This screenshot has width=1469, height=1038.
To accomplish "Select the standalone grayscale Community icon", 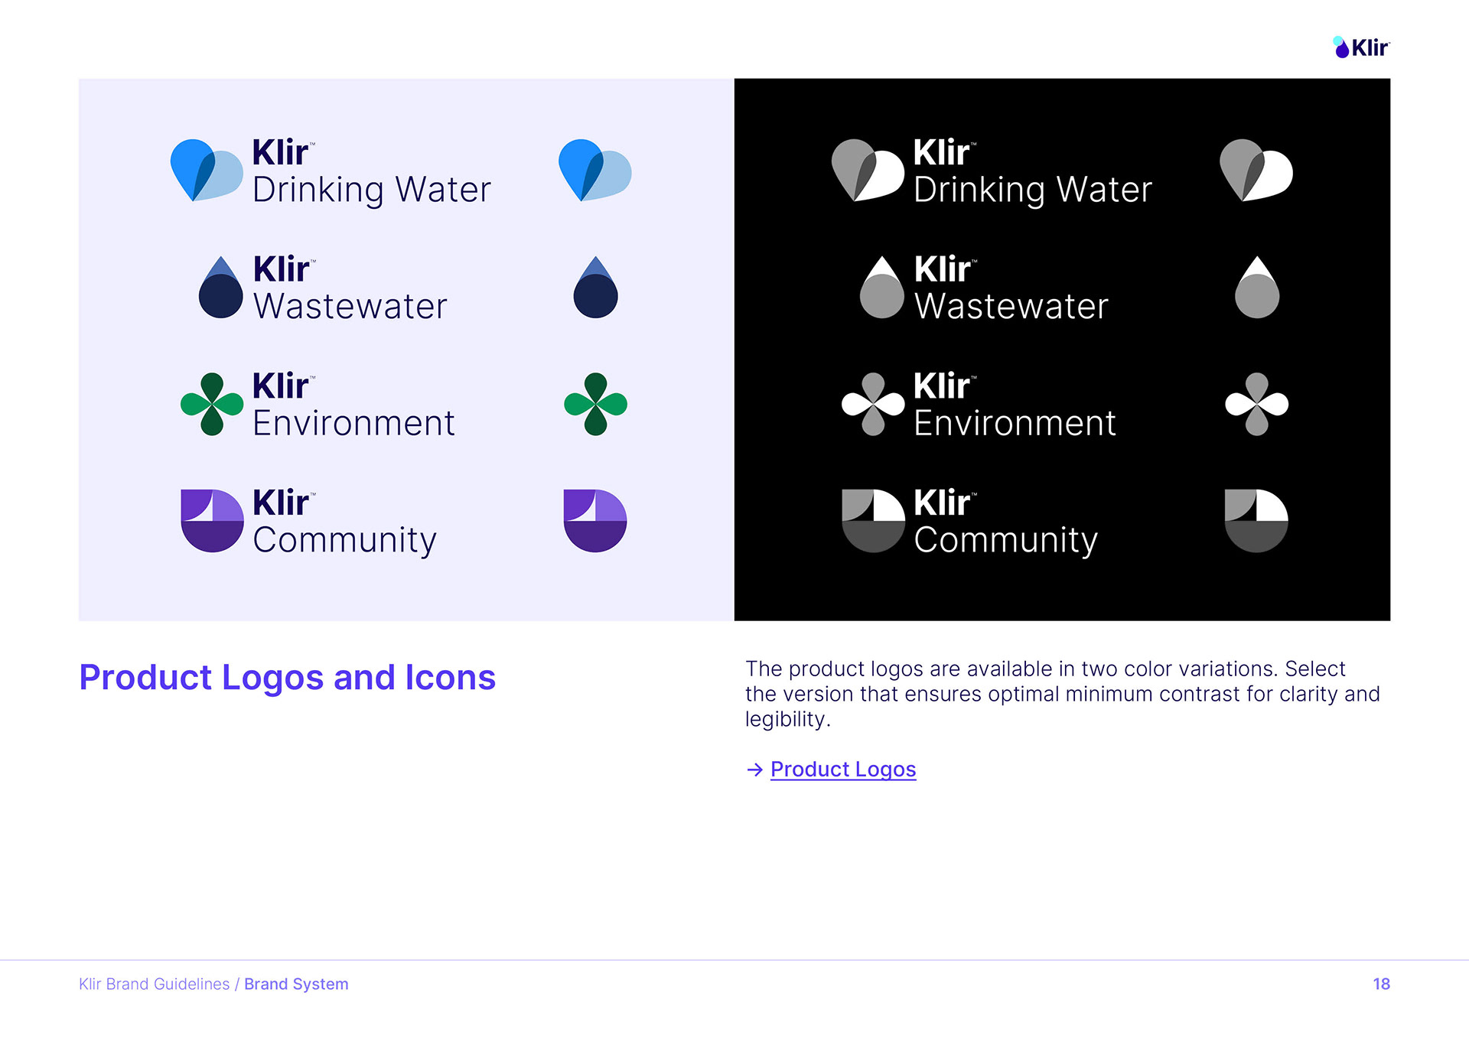I will click(1256, 520).
